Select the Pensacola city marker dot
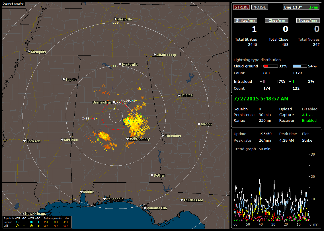The width and height of the screenshot is (324, 231). (104, 199)
